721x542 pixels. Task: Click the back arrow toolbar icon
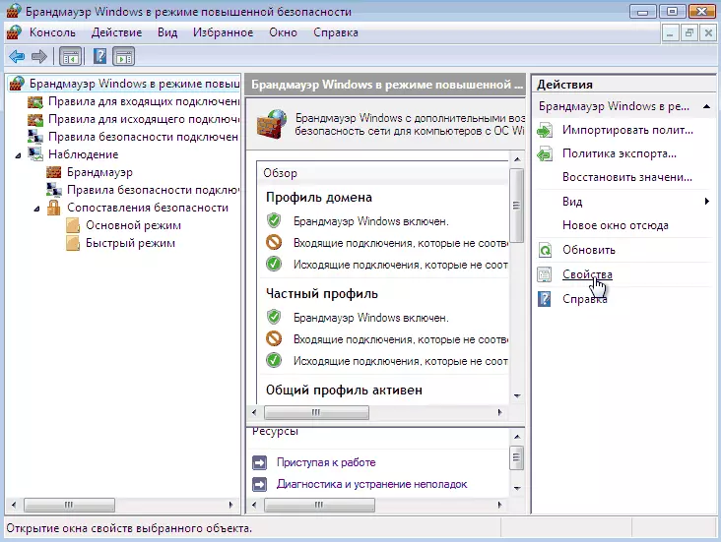coord(17,56)
